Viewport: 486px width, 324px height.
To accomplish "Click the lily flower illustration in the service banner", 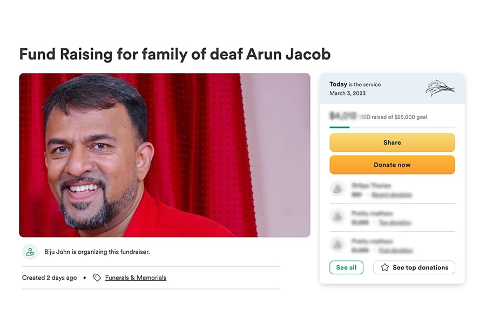I will click(x=440, y=88).
